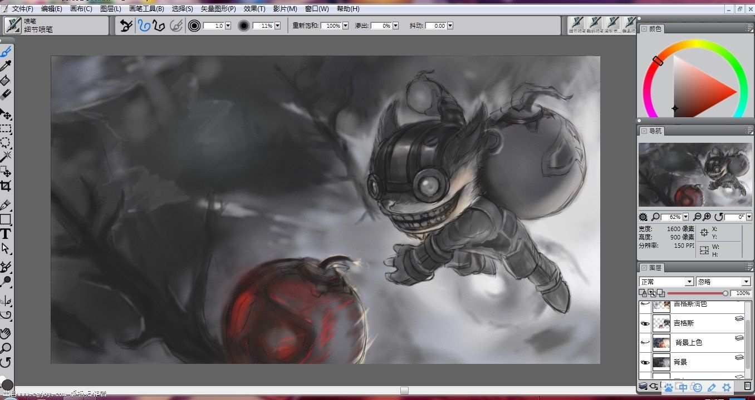Hide the 背景 layer

point(645,362)
